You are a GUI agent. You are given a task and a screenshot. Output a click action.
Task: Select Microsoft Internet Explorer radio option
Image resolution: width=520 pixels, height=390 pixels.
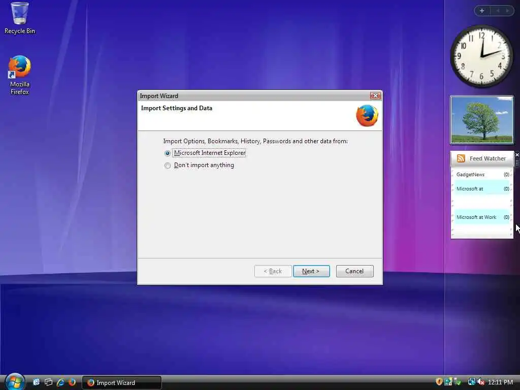[x=205, y=153]
